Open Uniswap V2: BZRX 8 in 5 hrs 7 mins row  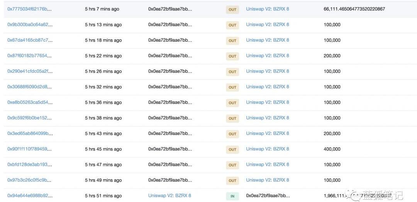(x=268, y=9)
